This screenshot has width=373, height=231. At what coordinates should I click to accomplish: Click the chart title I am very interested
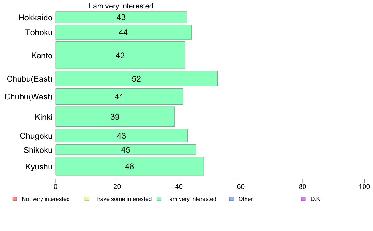point(121,6)
